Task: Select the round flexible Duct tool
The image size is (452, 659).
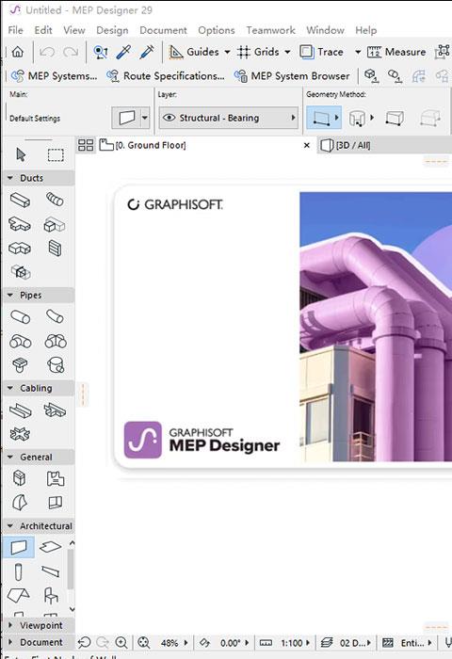Action: tap(55, 200)
